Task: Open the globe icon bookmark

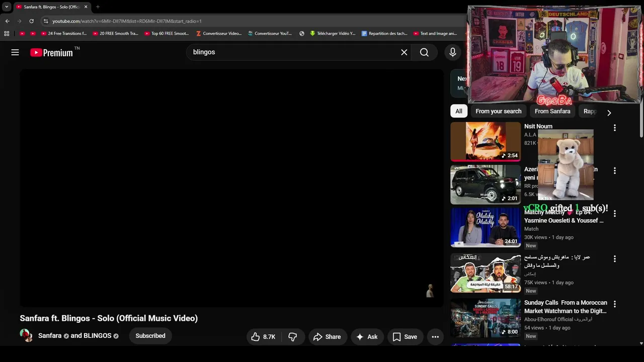Action: pos(302,34)
